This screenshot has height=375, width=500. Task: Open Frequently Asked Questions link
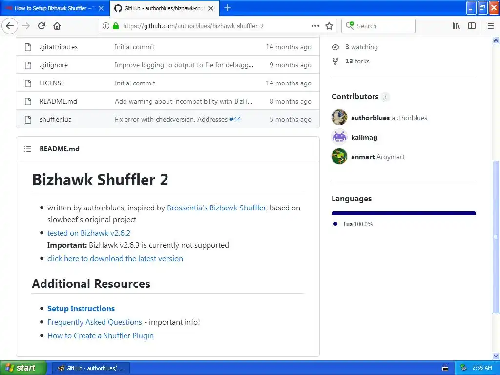tap(95, 322)
